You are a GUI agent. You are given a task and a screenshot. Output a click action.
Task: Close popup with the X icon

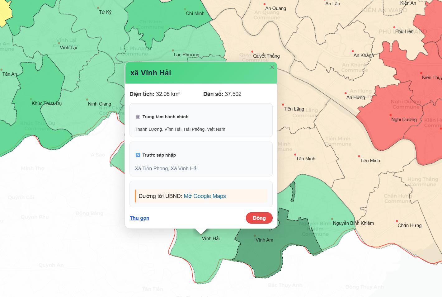[x=272, y=67]
